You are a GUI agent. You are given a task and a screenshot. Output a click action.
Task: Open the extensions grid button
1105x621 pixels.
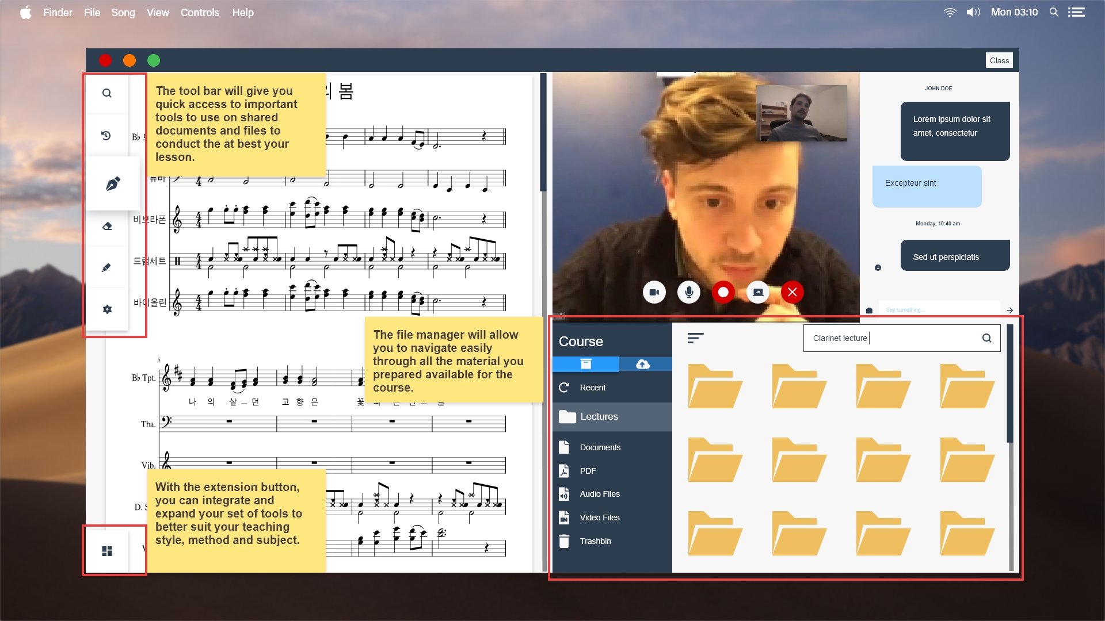pyautogui.click(x=107, y=551)
